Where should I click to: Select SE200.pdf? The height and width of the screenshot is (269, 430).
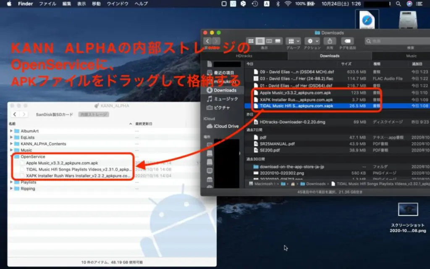[337, 150]
